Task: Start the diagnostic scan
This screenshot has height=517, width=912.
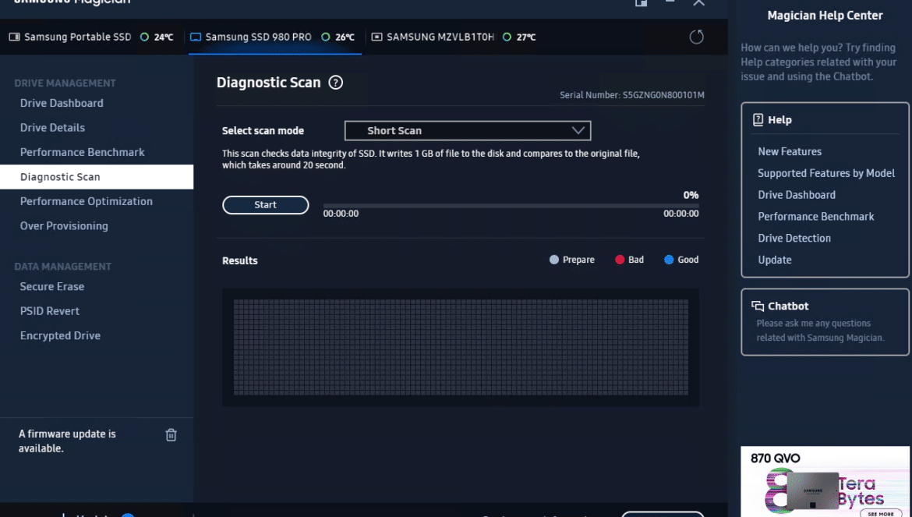Action: [265, 205]
